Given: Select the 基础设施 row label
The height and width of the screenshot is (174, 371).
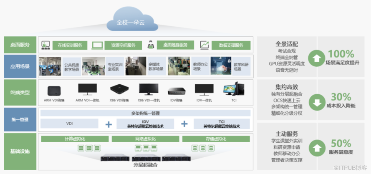Looking at the screenshot, I should [x=20, y=151].
